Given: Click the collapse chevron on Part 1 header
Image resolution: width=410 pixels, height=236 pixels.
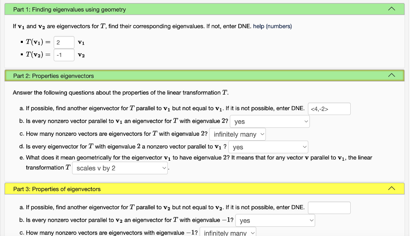Looking at the screenshot, I should coord(392,8).
